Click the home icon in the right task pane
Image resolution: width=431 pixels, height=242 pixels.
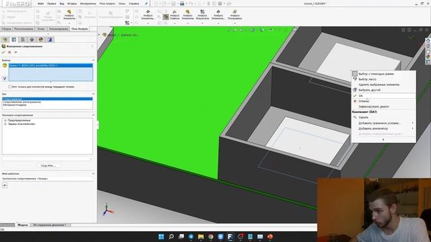pyautogui.click(x=428, y=40)
